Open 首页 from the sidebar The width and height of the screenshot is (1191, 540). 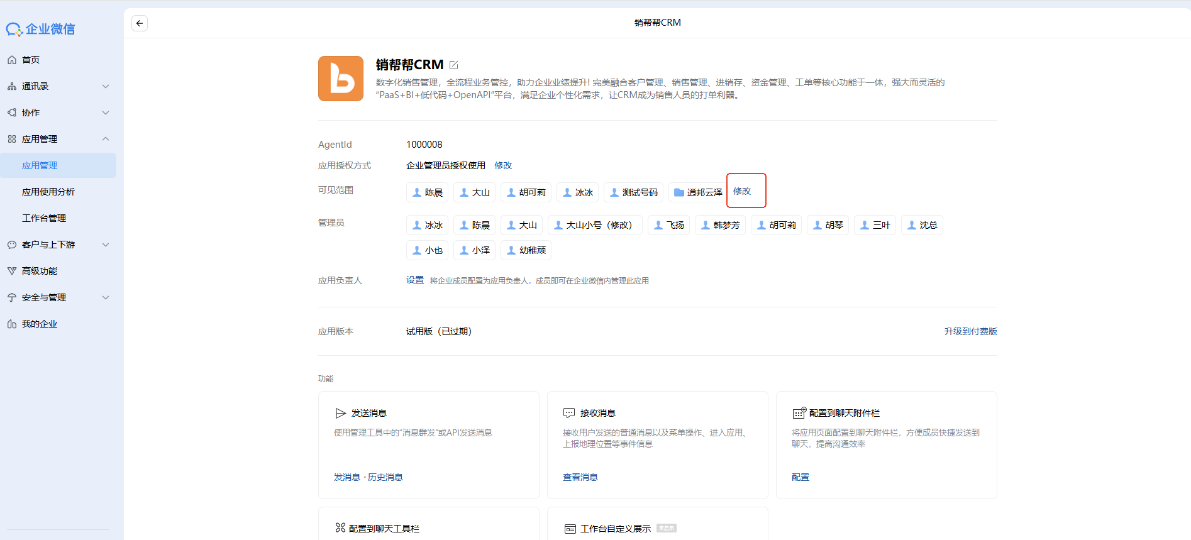(x=31, y=60)
